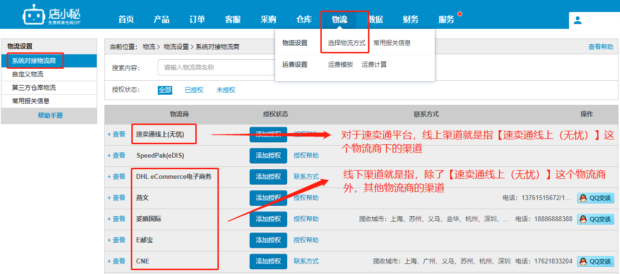This screenshot has width=620, height=274.
Task: Choose 选择物流方式 in dropdown menu
Action: coord(347,43)
